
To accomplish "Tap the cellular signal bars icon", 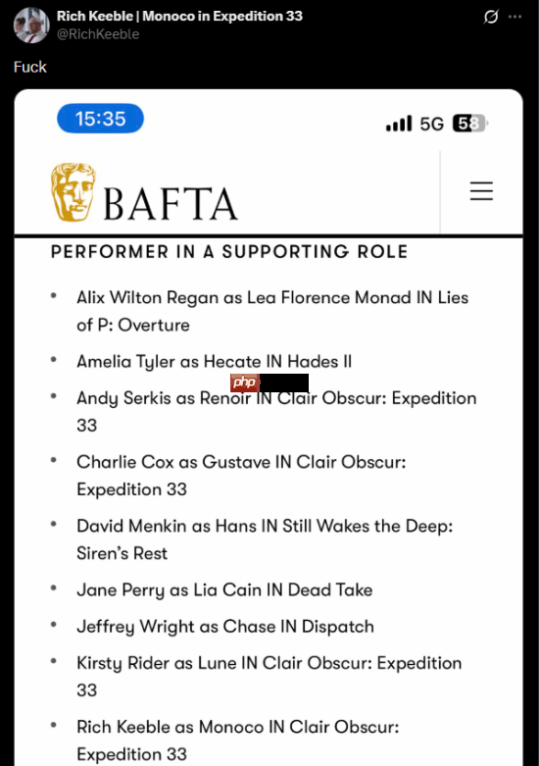I will [399, 124].
